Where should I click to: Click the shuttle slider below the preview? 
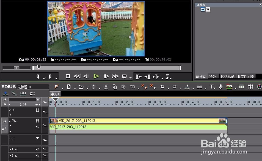[16, 68]
